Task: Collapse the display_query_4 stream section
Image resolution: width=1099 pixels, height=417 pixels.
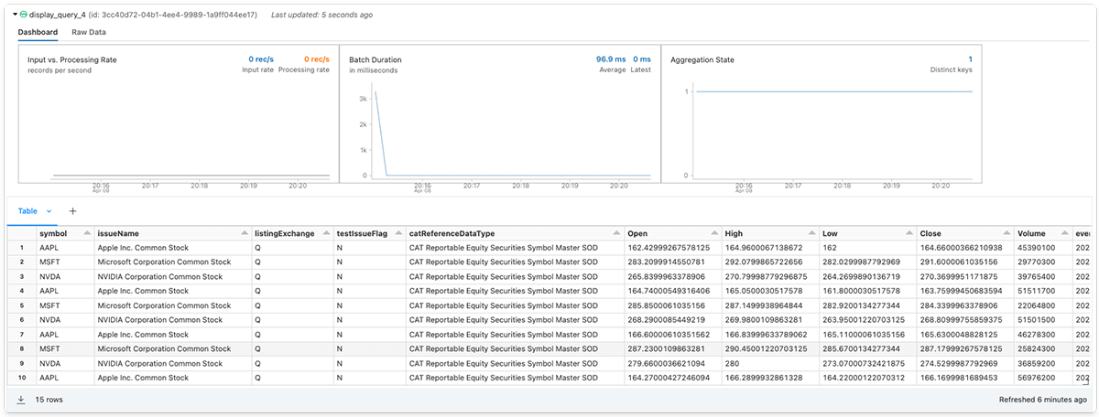Action: tap(15, 15)
